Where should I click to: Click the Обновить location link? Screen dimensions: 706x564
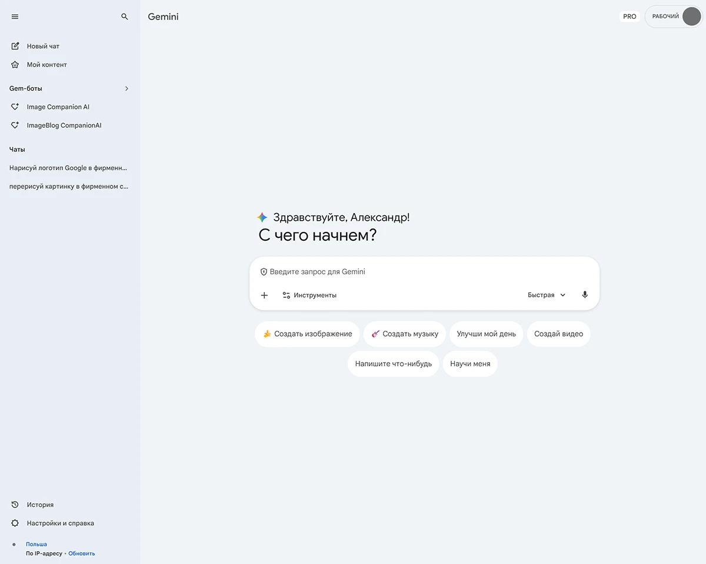point(82,553)
